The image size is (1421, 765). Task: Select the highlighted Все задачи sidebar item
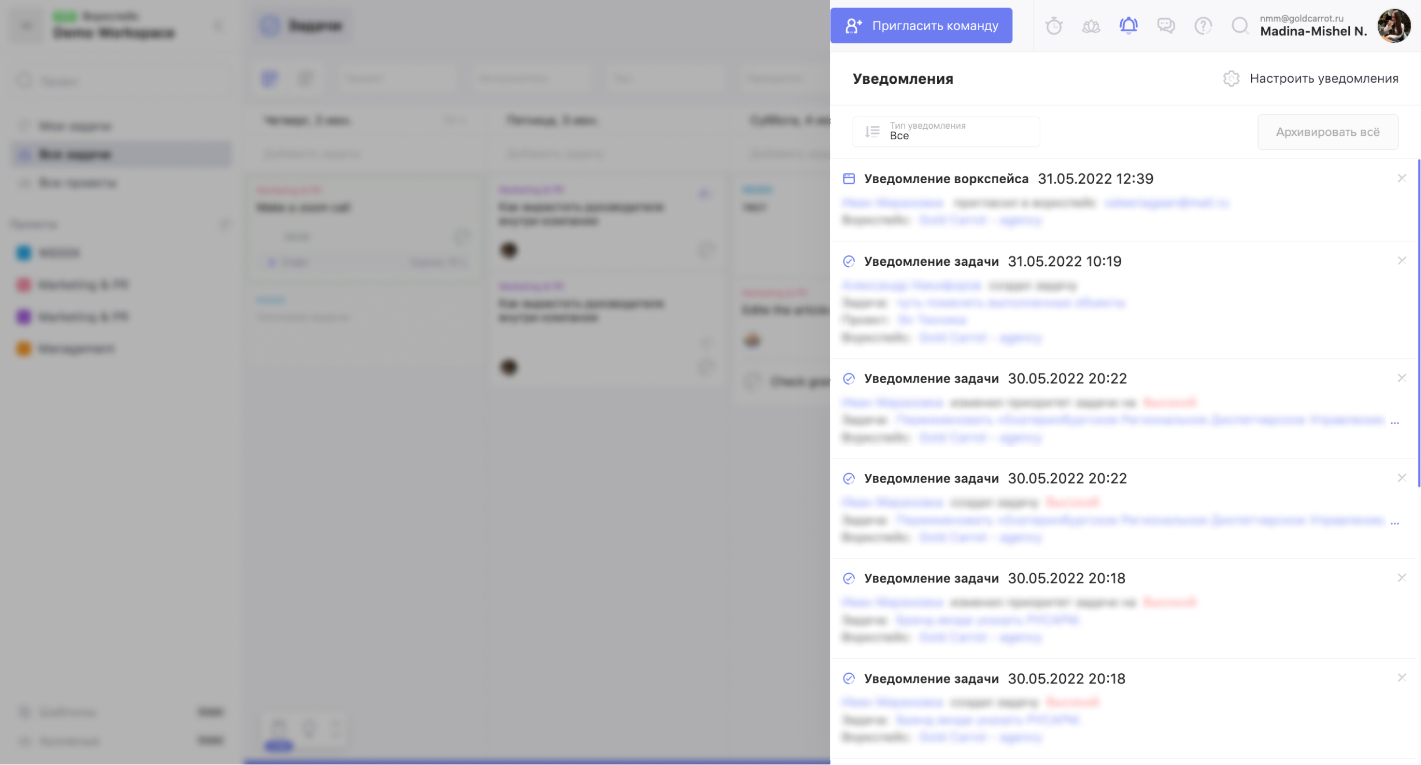click(x=122, y=154)
